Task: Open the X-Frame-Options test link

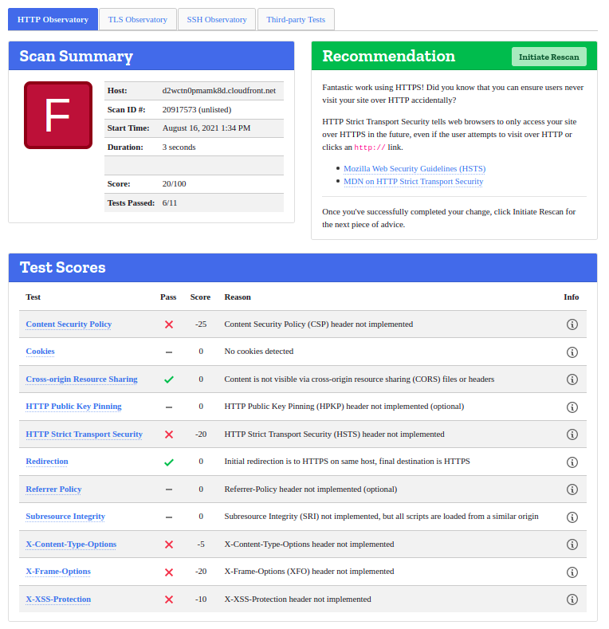Action: [x=58, y=572]
